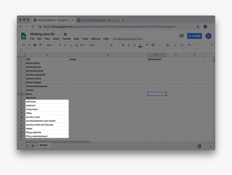Image resolution: width=232 pixels, height=175 pixels.
Task: Collapse the menus with up chevron
Action: click(211, 45)
